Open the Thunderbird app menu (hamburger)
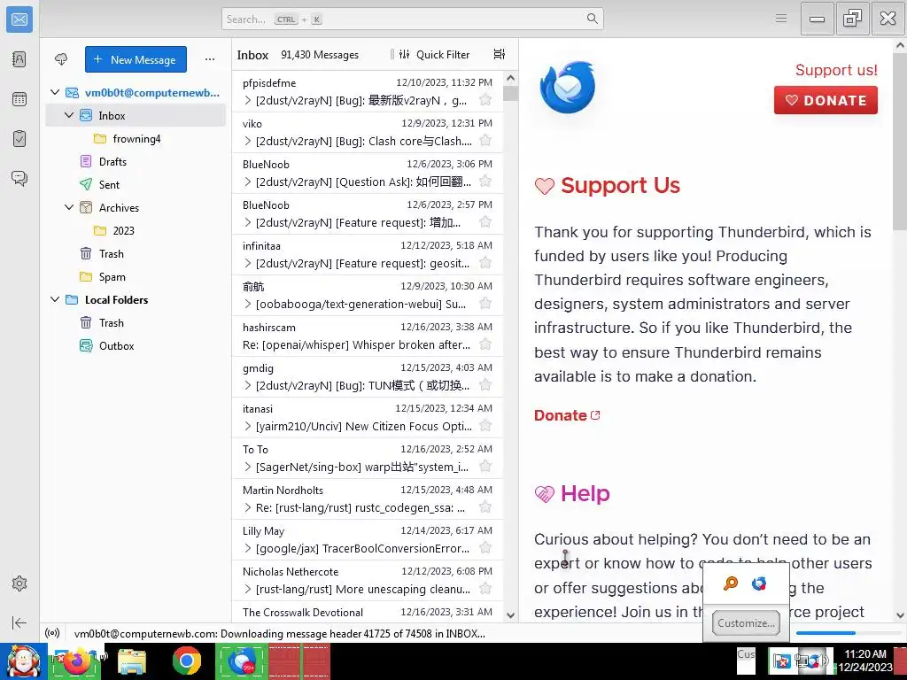The width and height of the screenshot is (907, 680). pos(781,19)
